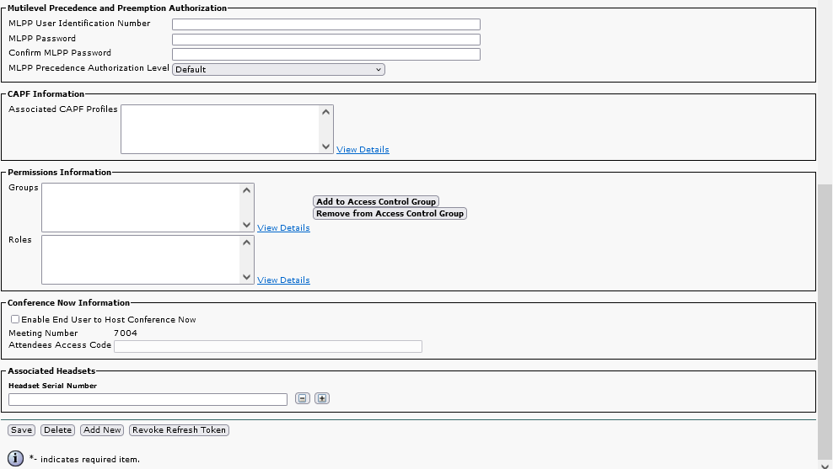The height and width of the screenshot is (469, 833).
Task: Click the Add New button
Action: click(102, 430)
